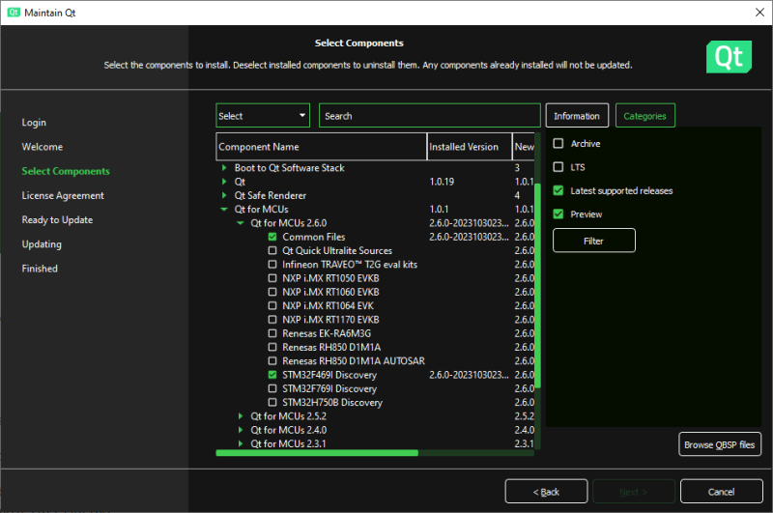Click Browse QBSP files button

click(x=720, y=444)
